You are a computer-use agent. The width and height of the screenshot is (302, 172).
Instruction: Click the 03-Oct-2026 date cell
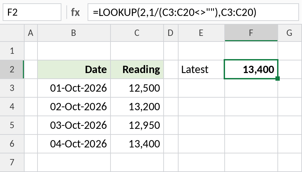[74, 125]
